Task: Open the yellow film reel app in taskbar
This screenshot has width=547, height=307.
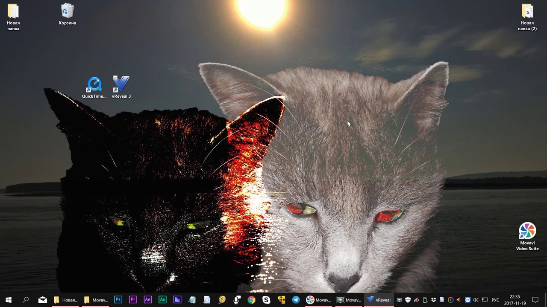Action: click(222, 300)
